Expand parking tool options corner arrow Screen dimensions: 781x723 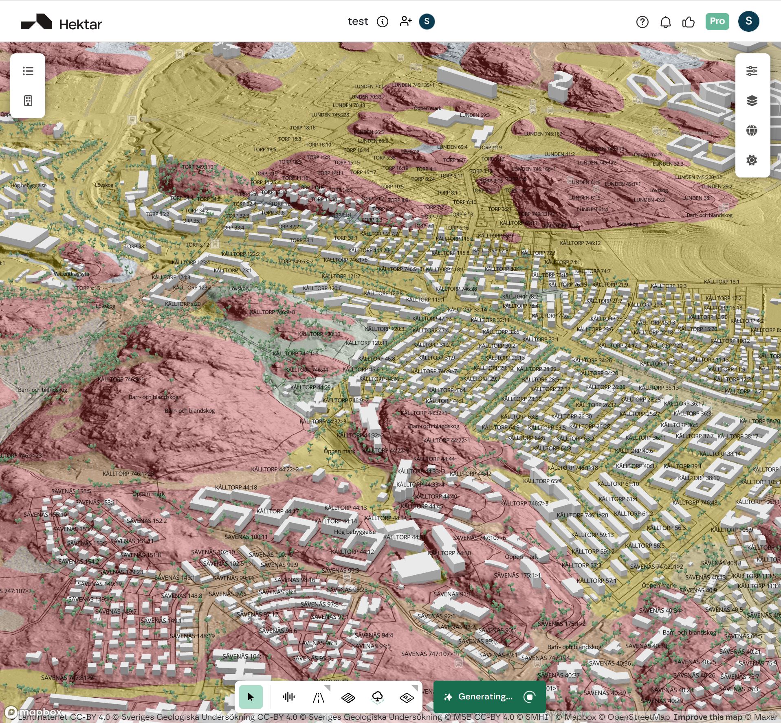click(x=415, y=688)
